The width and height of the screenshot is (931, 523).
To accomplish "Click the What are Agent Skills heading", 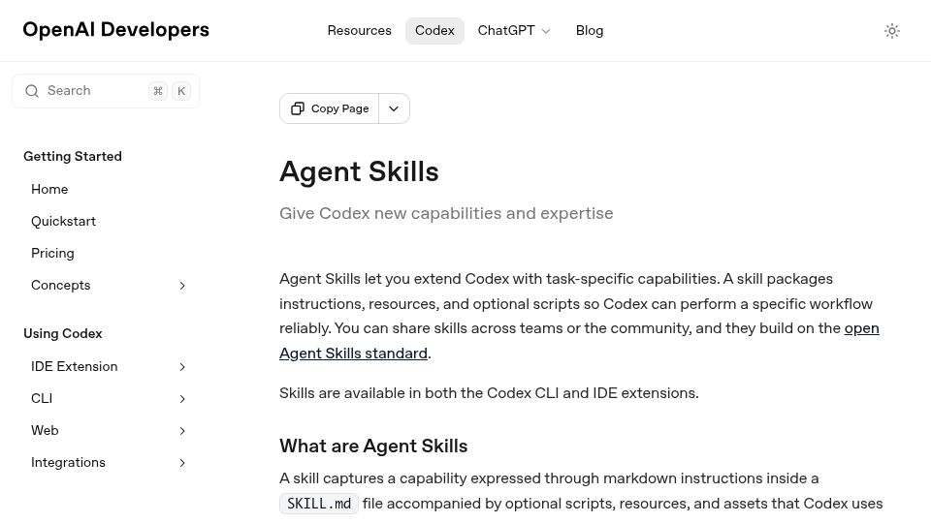I will [373, 446].
